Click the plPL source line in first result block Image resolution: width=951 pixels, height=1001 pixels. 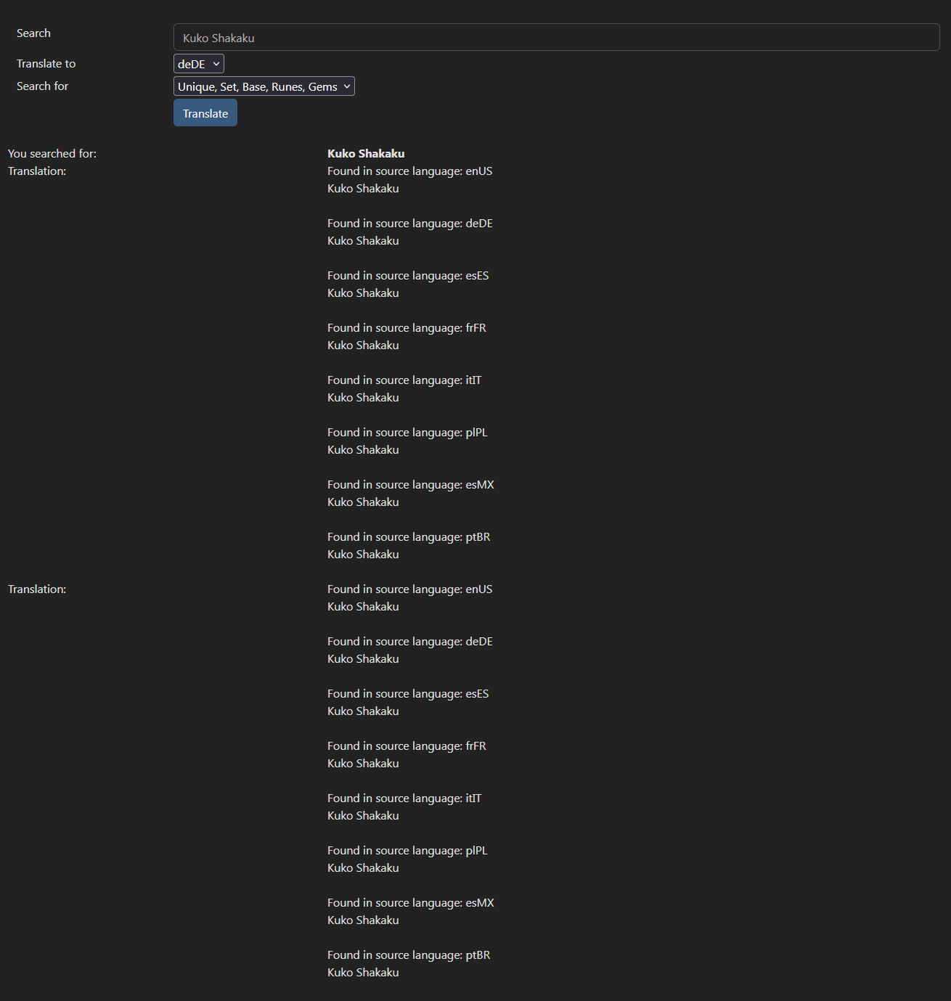pos(407,433)
